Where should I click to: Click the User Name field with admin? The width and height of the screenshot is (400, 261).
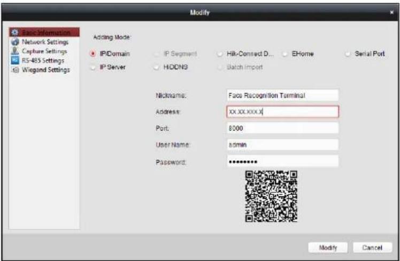(x=282, y=145)
